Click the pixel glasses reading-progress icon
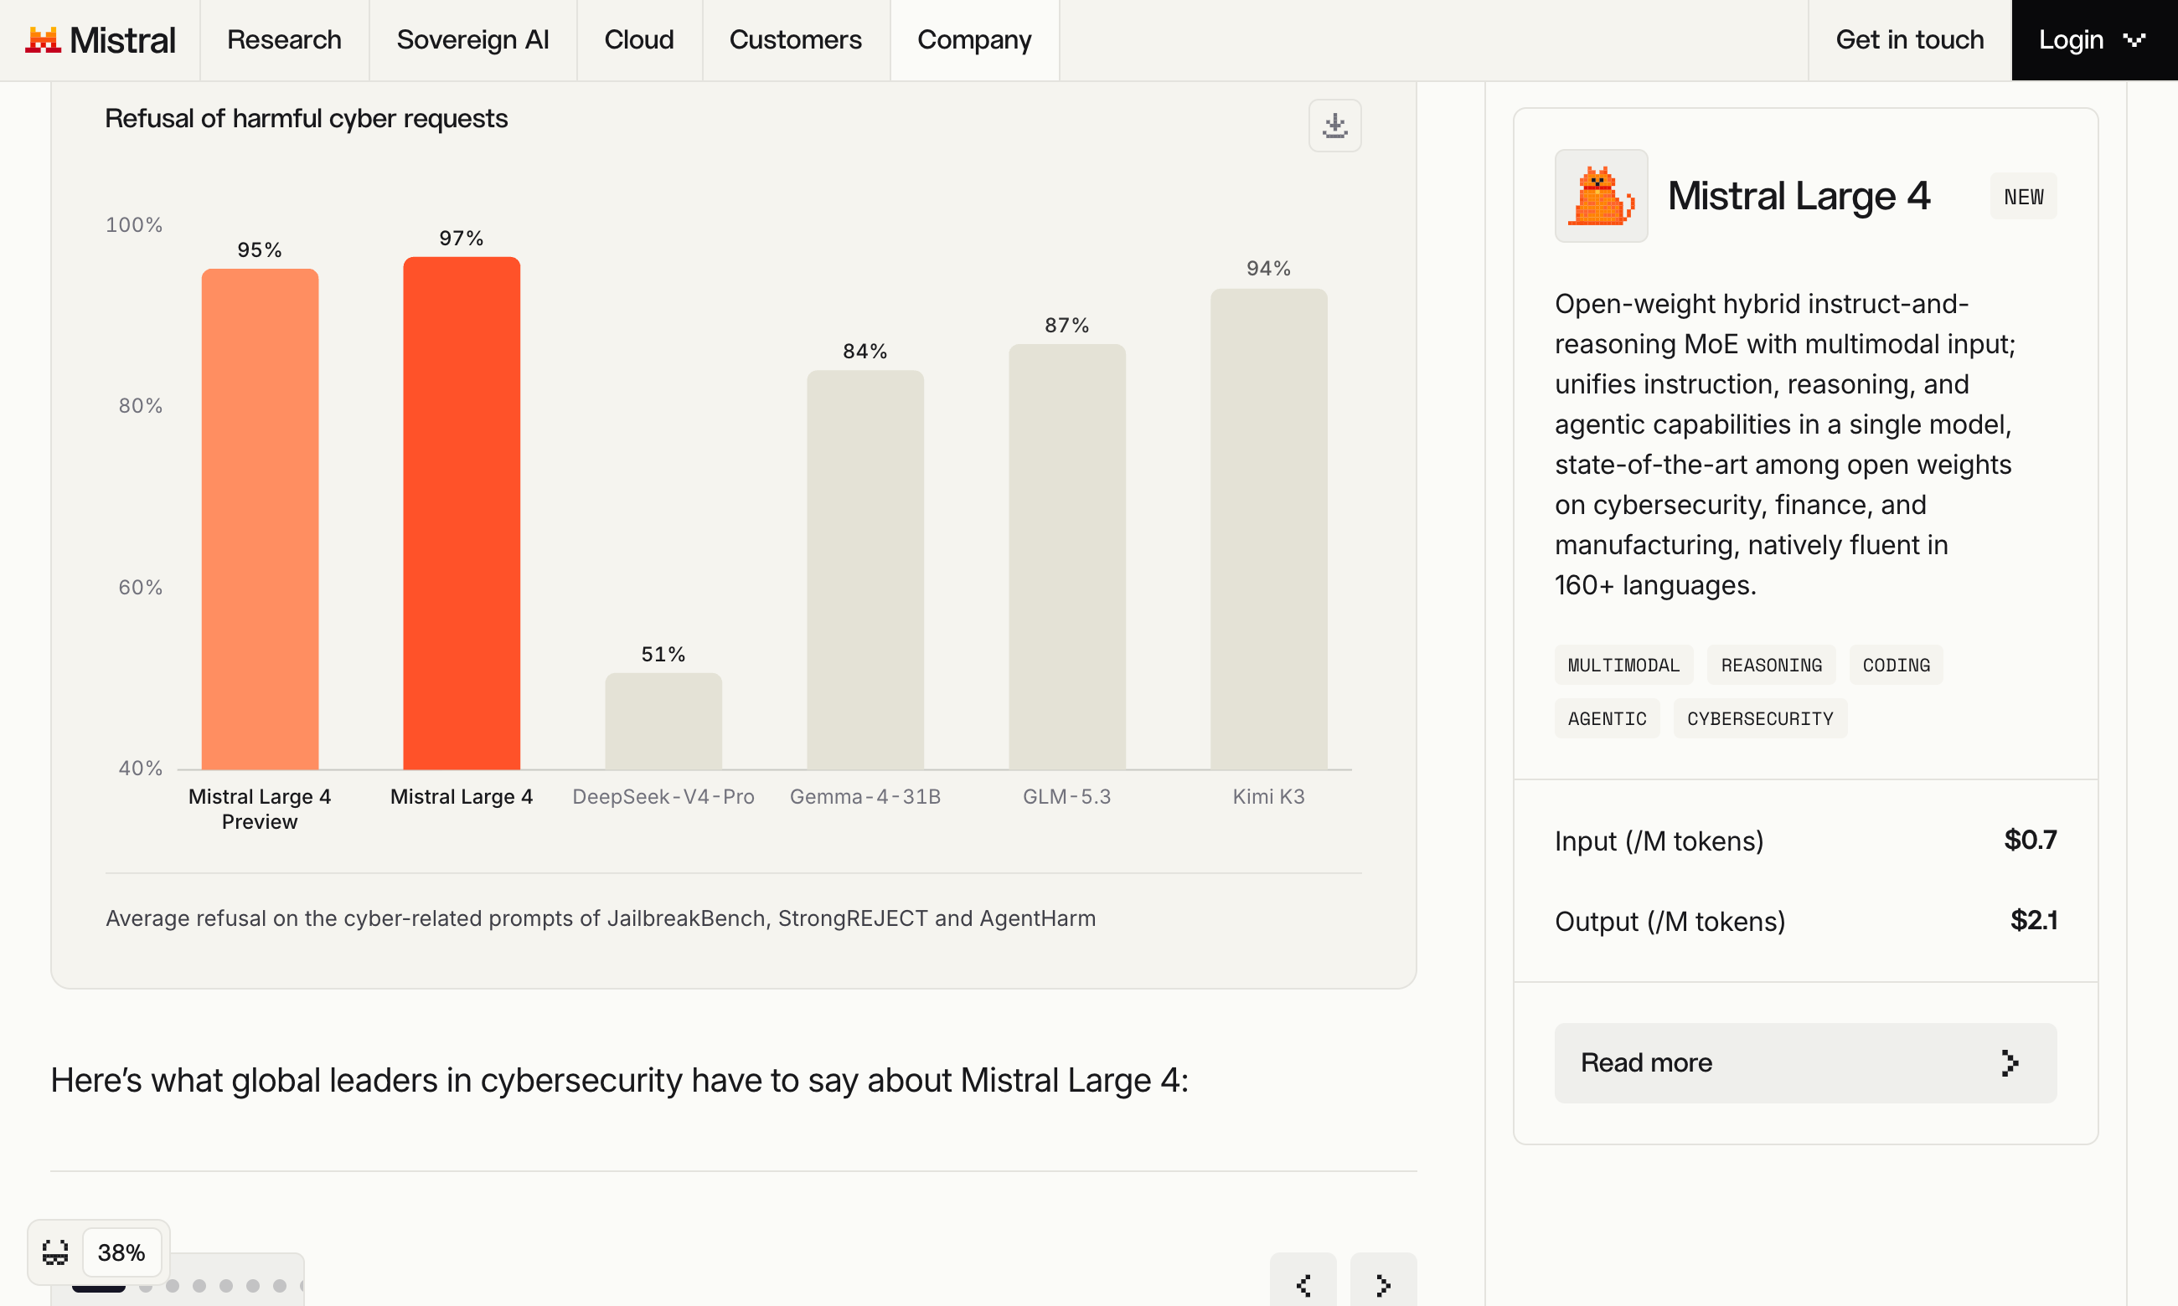The height and width of the screenshot is (1306, 2178). click(x=54, y=1252)
